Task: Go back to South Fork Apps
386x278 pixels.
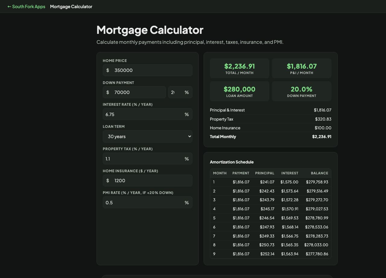Action: tap(26, 6)
